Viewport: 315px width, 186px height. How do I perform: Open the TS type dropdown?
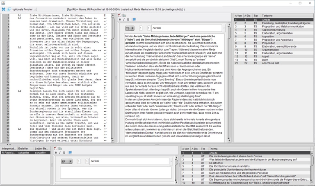click(x=130, y=28)
